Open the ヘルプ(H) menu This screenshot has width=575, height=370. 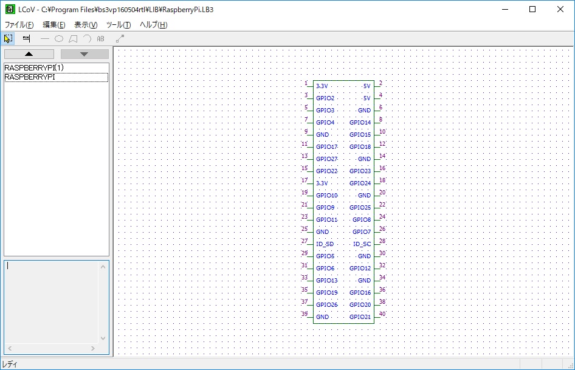pyautogui.click(x=154, y=24)
